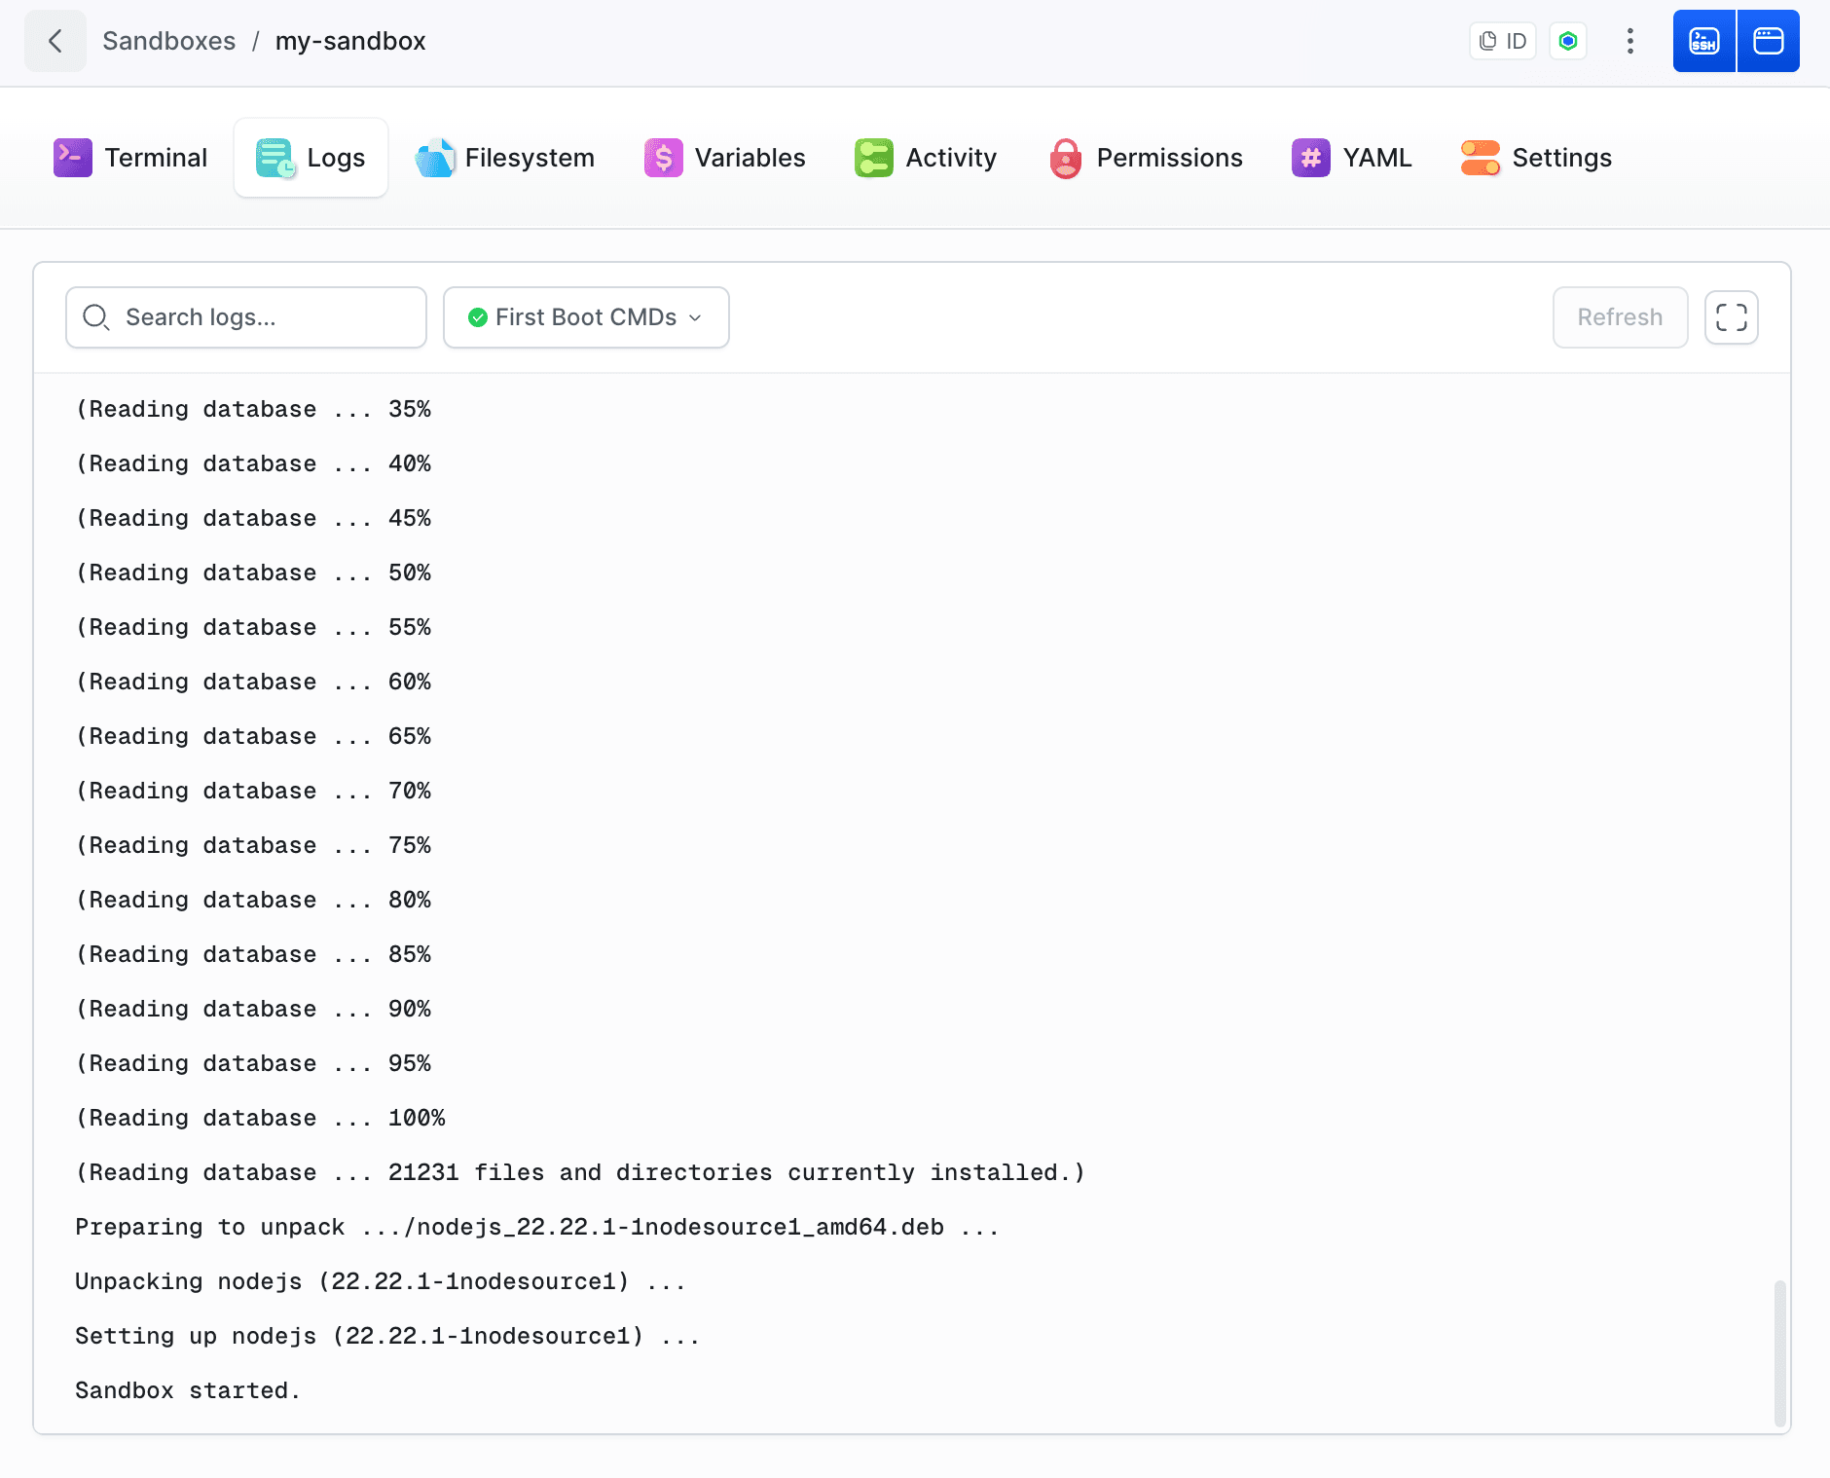Launch the SSH connection button
This screenshot has height=1478, width=1830.
coord(1703,41)
